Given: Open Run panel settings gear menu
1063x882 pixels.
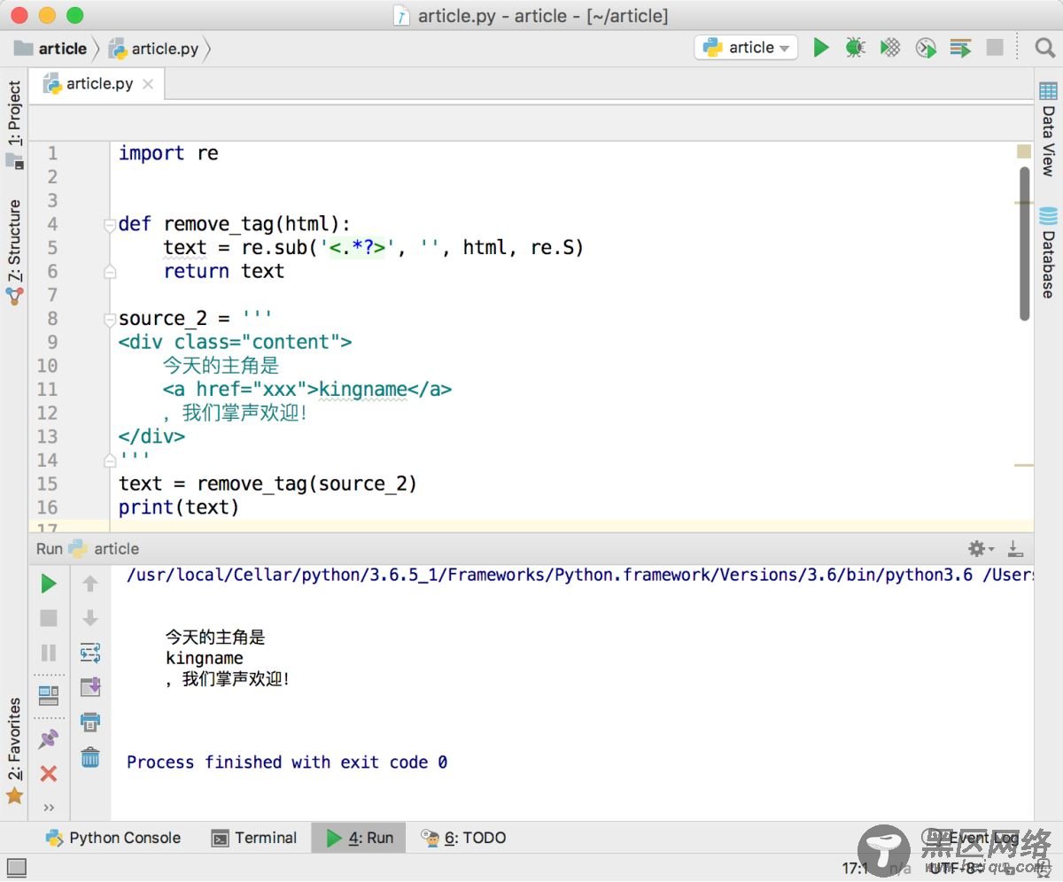Looking at the screenshot, I should (981, 549).
